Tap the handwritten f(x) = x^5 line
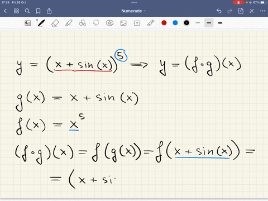Screen dimensions: 268x201 coord(50,125)
